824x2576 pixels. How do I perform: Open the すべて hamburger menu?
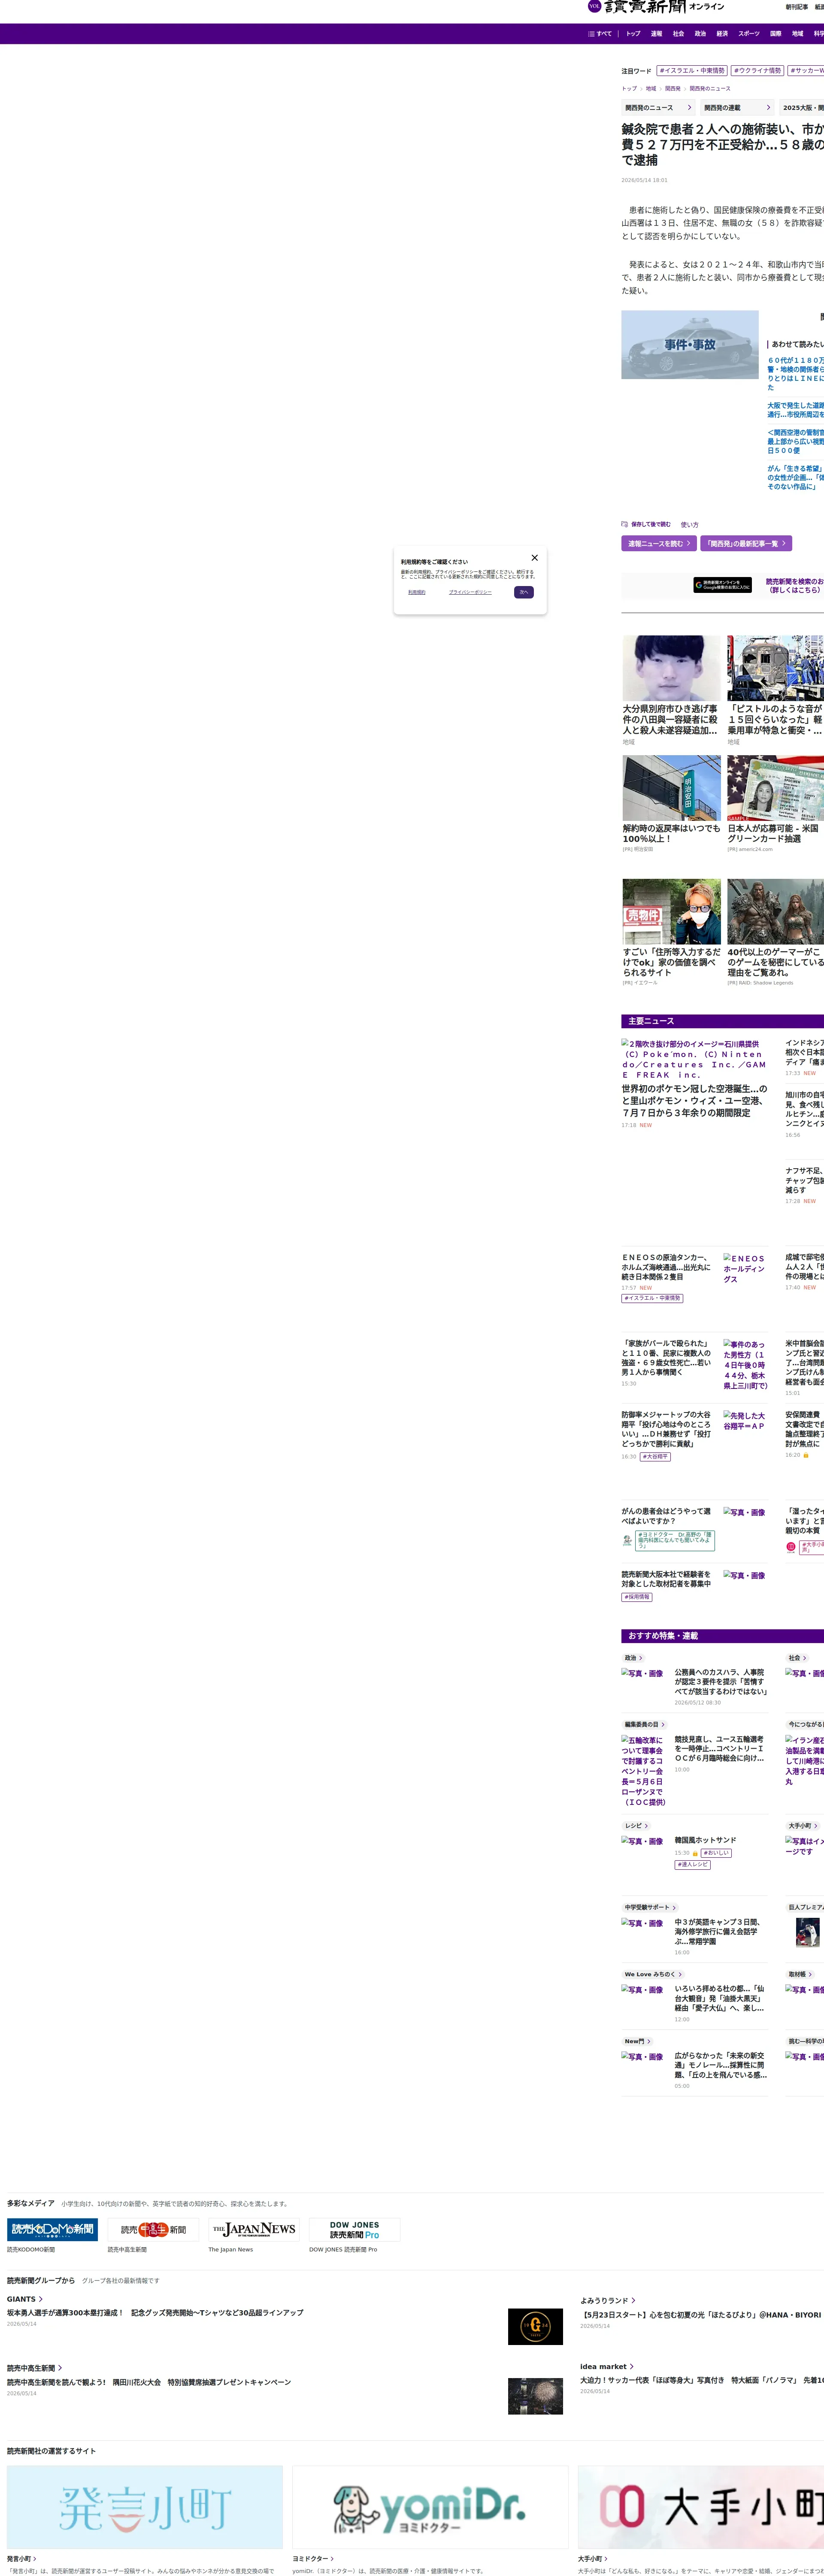pyautogui.click(x=600, y=34)
